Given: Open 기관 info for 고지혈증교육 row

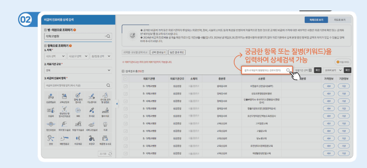Looking at the screenshot, I should (x=344, y=123).
